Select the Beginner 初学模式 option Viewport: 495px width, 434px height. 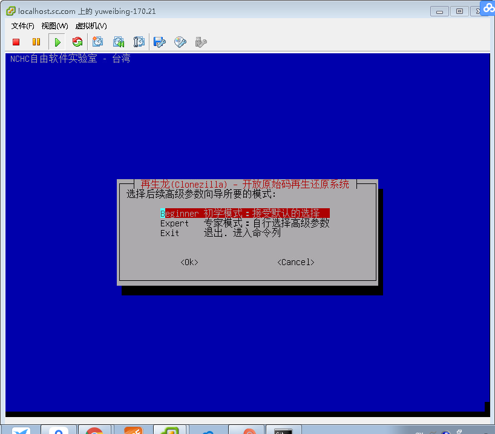click(x=245, y=213)
